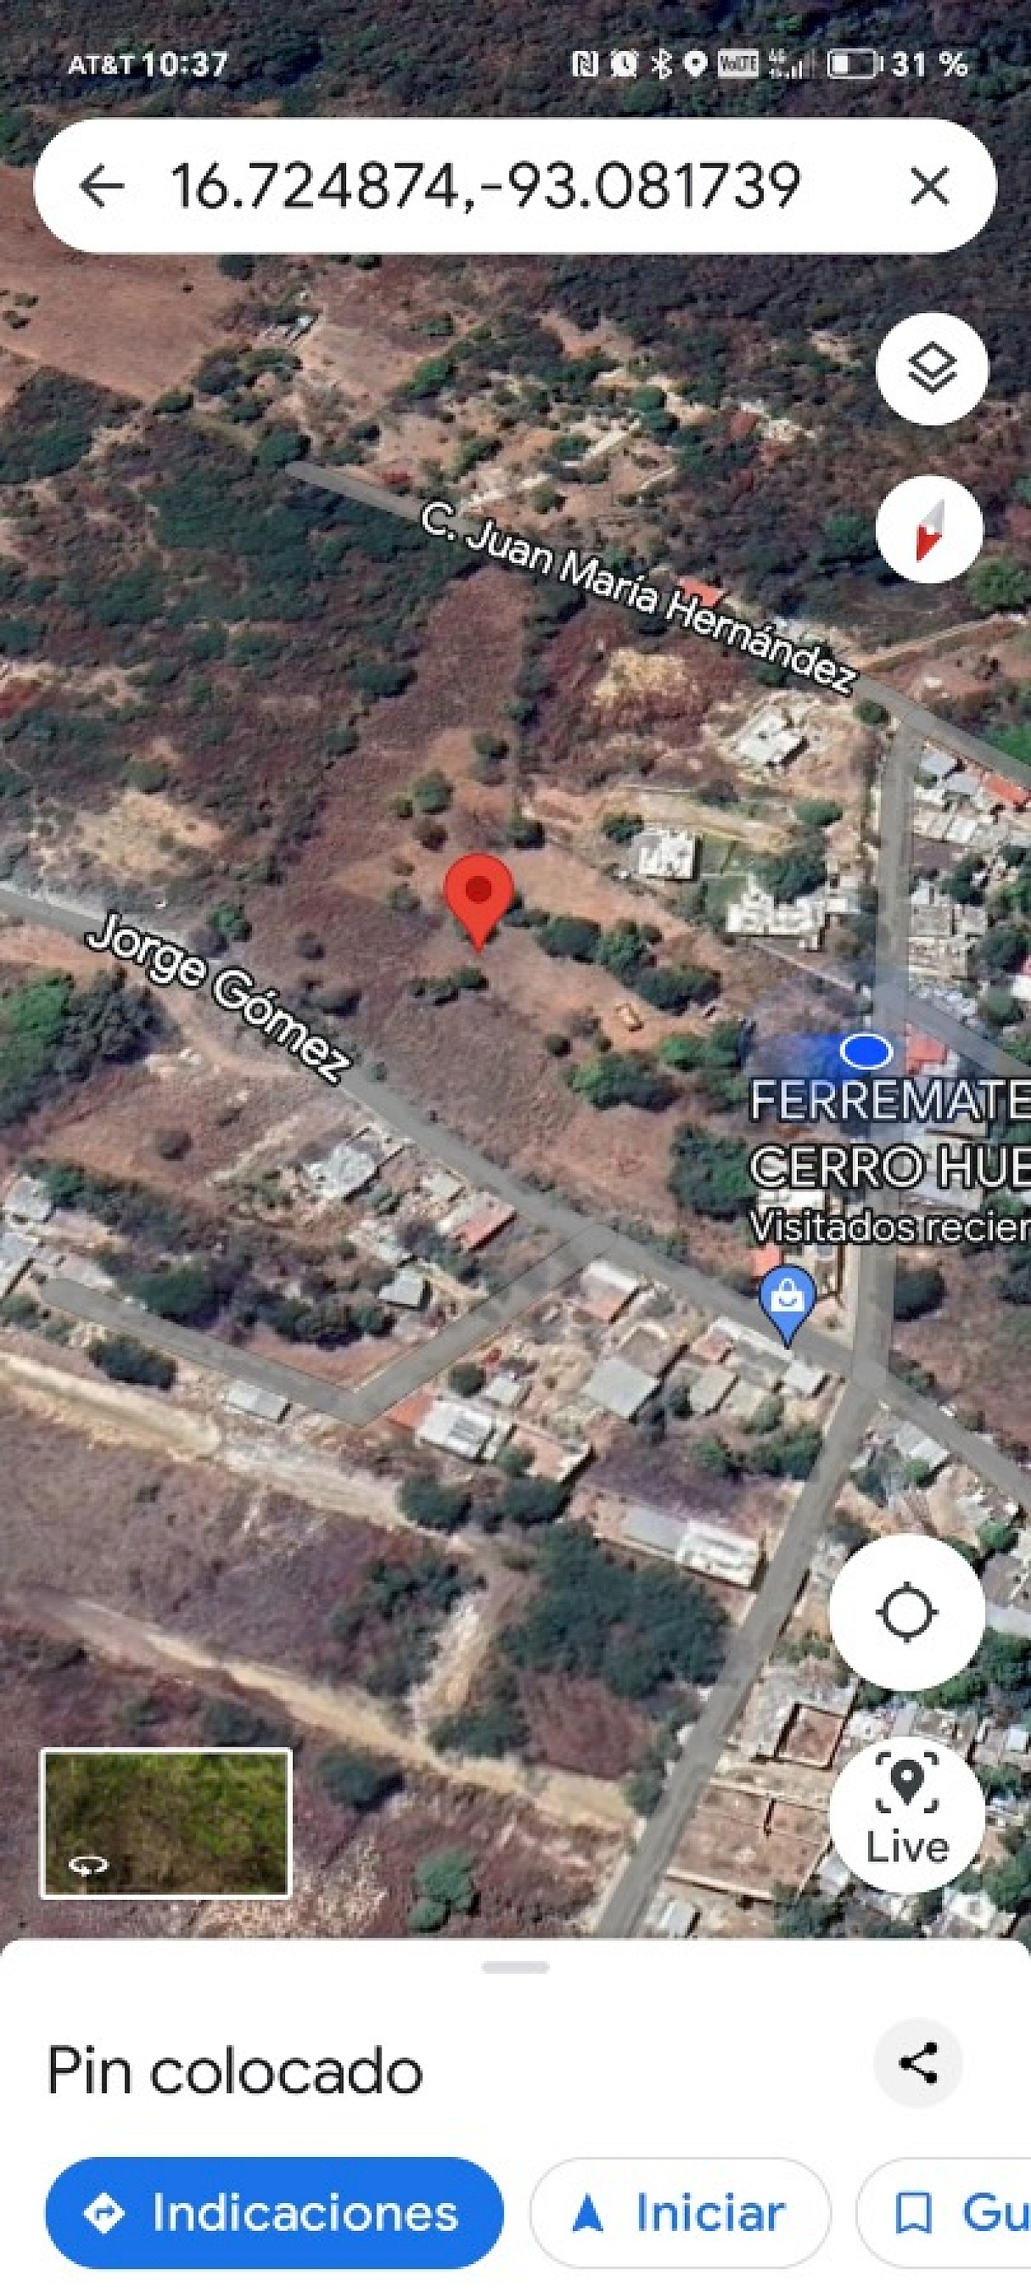Select the blue shopping place marker
1031x2292 pixels.
click(x=787, y=1304)
